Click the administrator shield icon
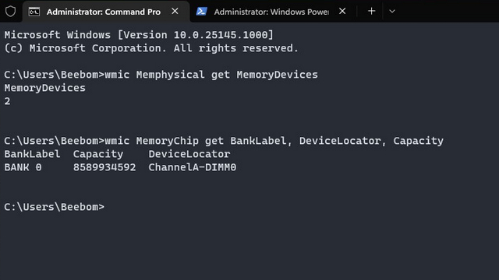499x280 pixels. (x=10, y=12)
